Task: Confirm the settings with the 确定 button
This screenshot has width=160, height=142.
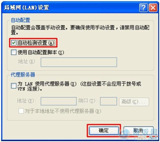Action: pos(104,131)
